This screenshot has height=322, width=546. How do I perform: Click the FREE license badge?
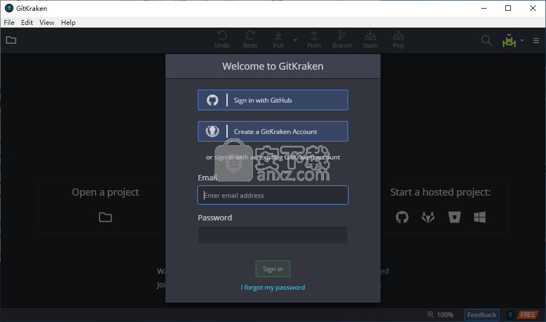pyautogui.click(x=528, y=314)
